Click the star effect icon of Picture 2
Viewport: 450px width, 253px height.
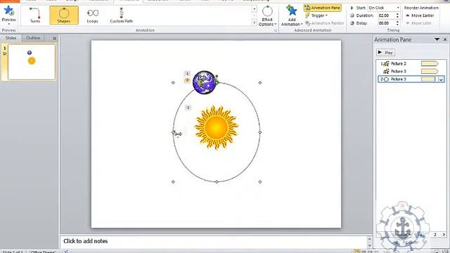386,64
